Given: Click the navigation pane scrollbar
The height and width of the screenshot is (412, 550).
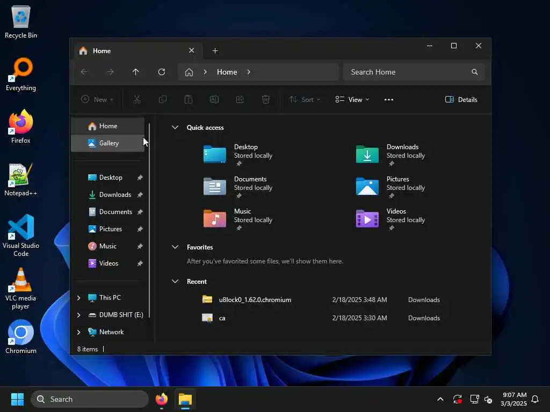Looking at the screenshot, I should (149, 220).
